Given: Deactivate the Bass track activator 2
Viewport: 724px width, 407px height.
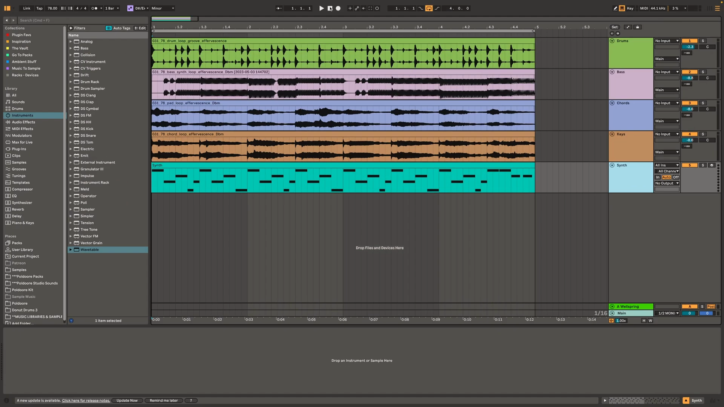Looking at the screenshot, I should pyautogui.click(x=690, y=72).
